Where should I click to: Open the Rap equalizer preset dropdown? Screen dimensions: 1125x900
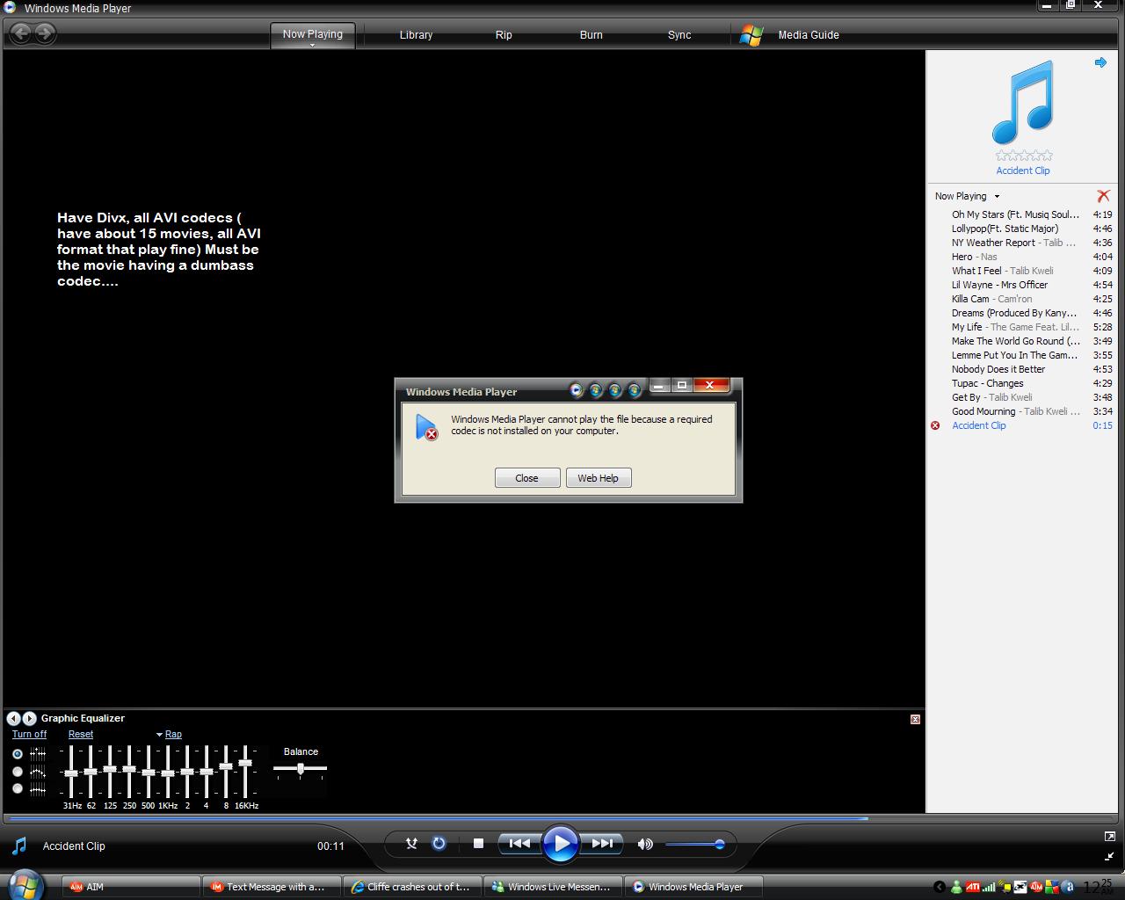[x=169, y=734]
